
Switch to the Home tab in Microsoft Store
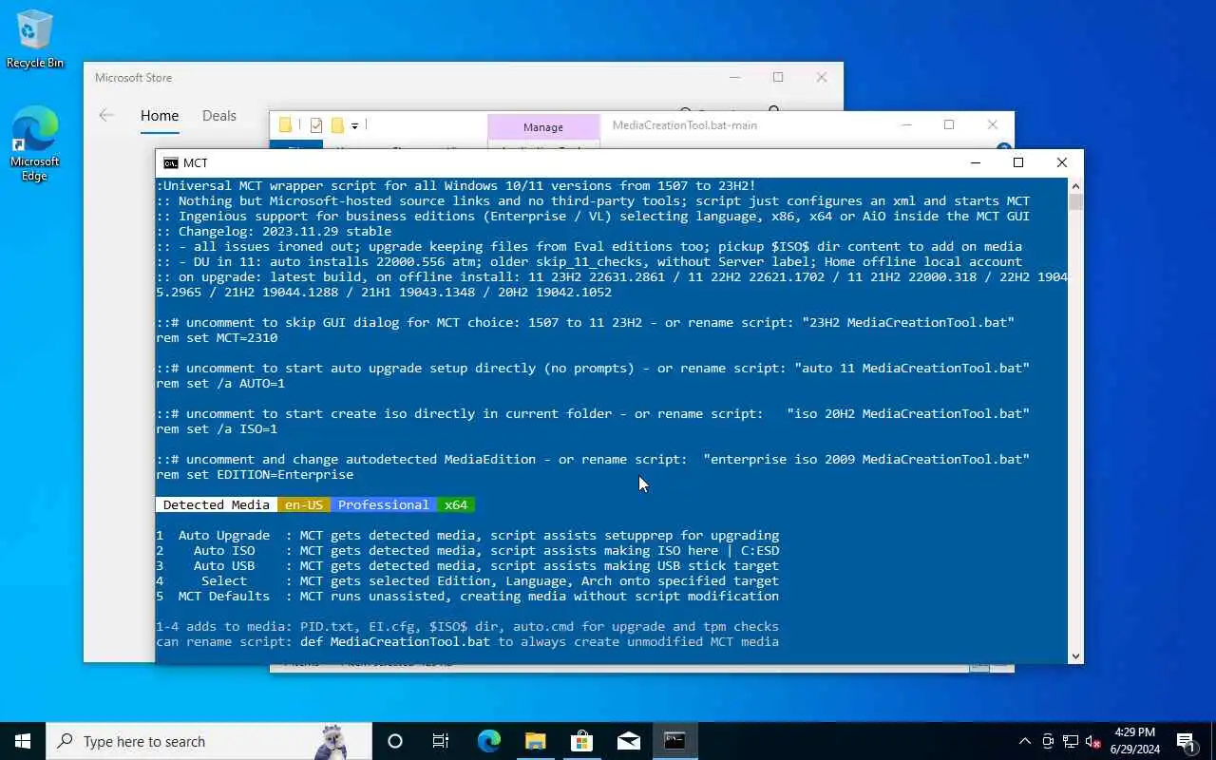(x=160, y=116)
